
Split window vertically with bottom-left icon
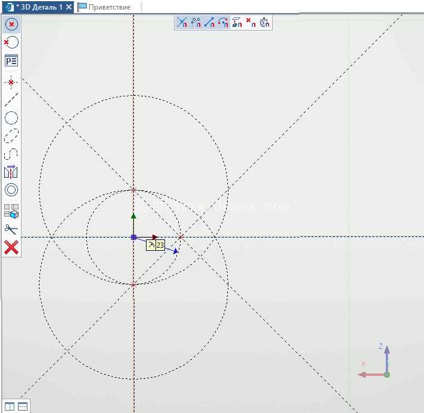coord(10,406)
